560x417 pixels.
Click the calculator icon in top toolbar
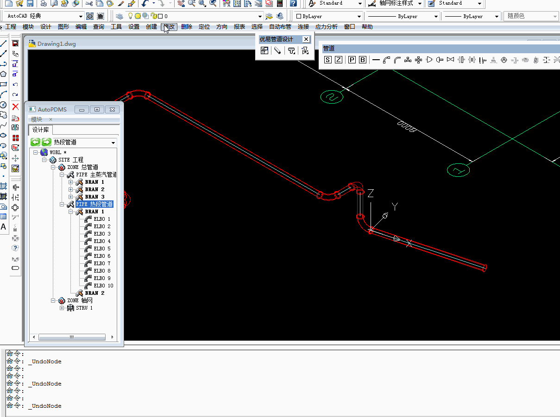280,3
